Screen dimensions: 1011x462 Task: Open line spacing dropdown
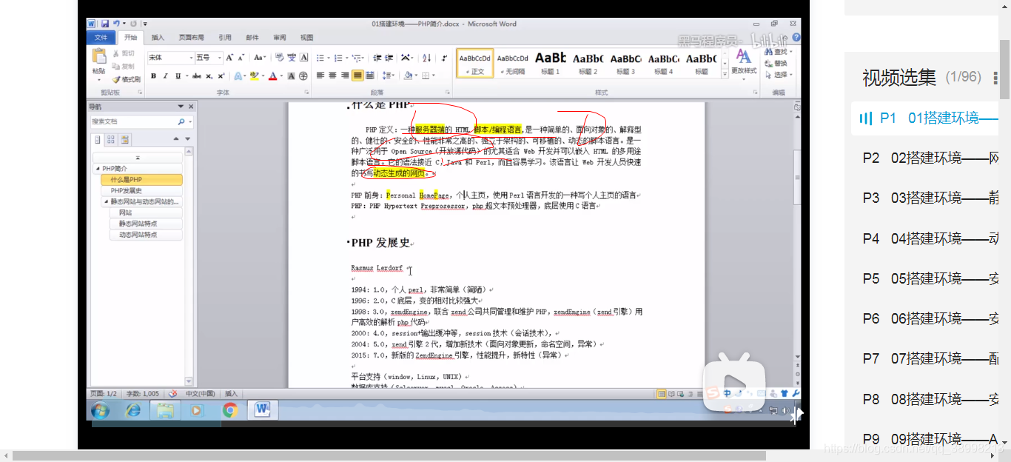[x=388, y=76]
